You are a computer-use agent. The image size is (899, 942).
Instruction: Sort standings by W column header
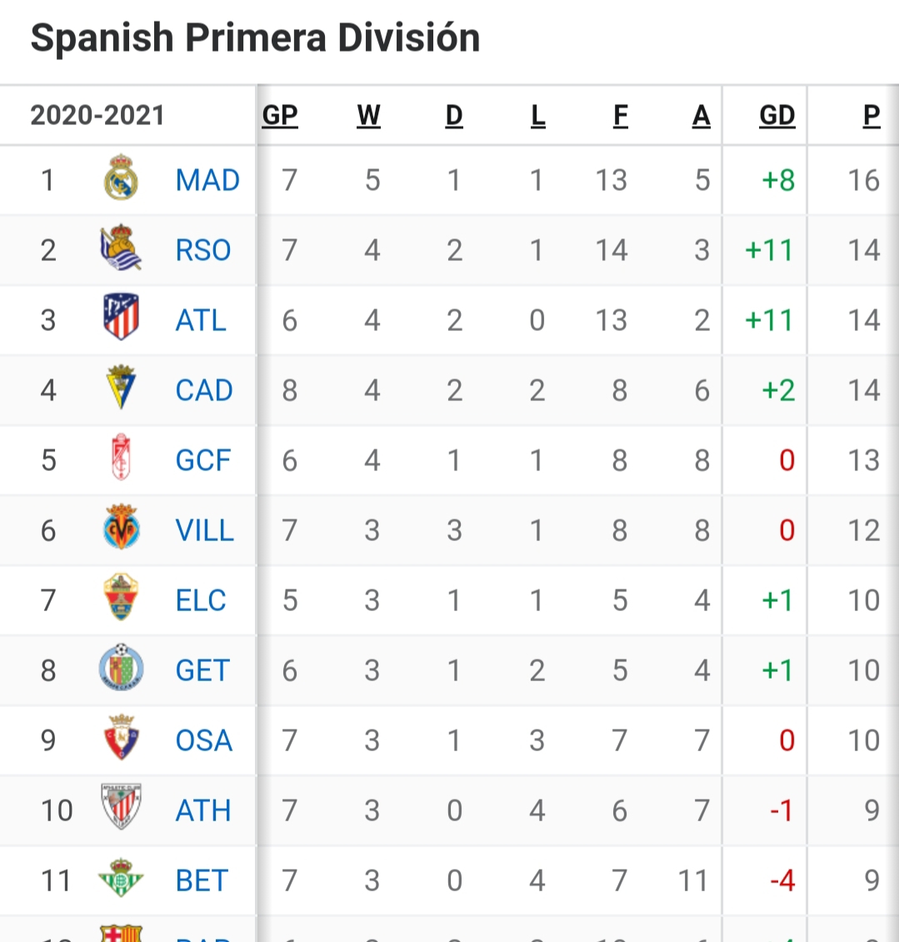[368, 116]
